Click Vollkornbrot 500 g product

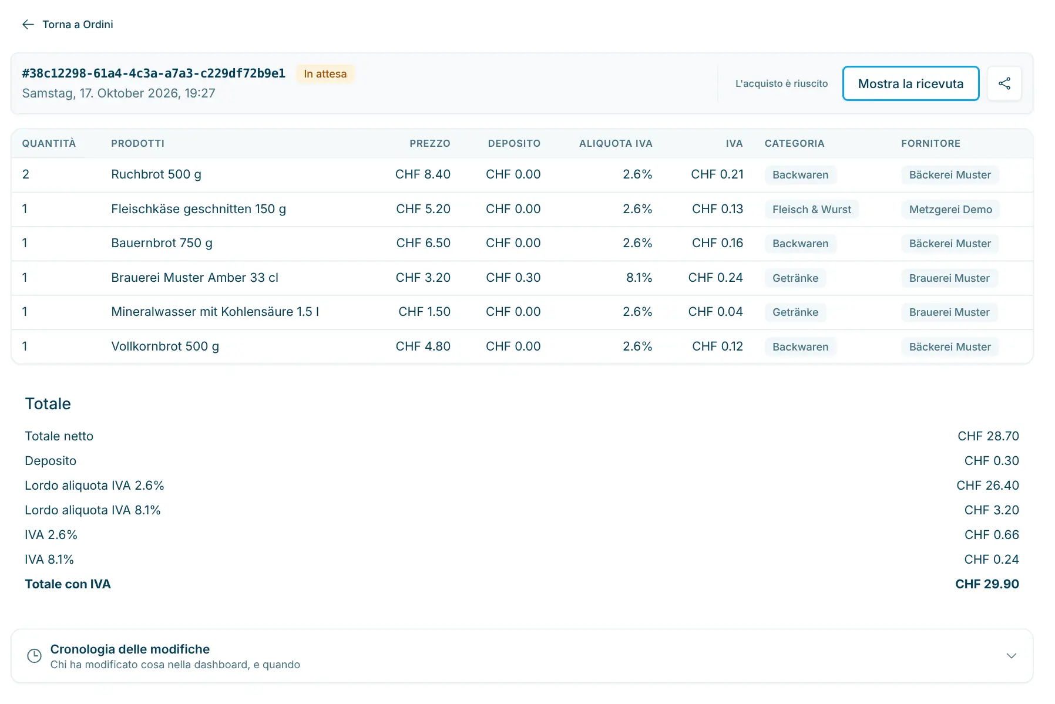pos(165,346)
